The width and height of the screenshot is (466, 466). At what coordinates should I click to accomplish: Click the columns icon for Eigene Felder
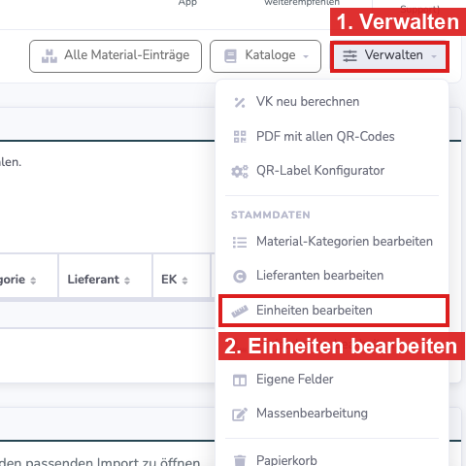point(240,380)
